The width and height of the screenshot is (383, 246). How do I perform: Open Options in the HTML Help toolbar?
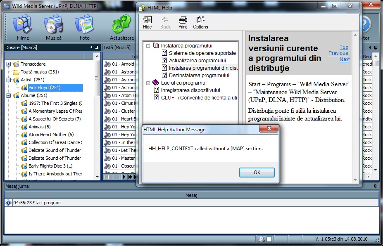[200, 22]
